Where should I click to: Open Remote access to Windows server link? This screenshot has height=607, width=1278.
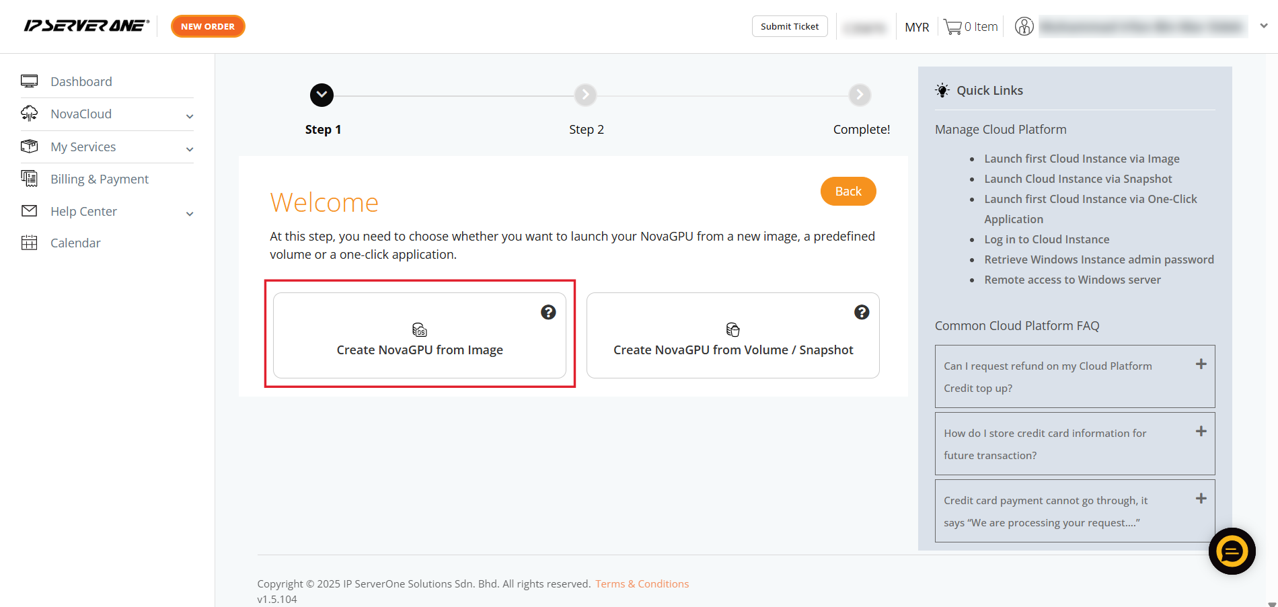(x=1072, y=280)
